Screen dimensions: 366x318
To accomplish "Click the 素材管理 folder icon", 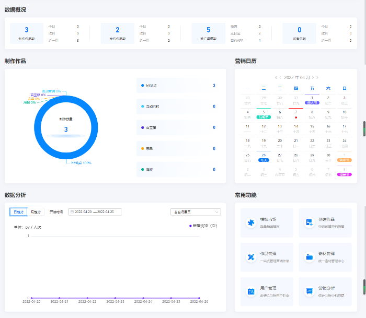I will (310, 257).
